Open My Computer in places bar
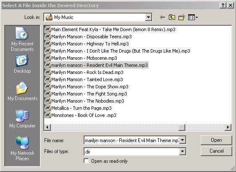The image size is (236, 172). 22,119
